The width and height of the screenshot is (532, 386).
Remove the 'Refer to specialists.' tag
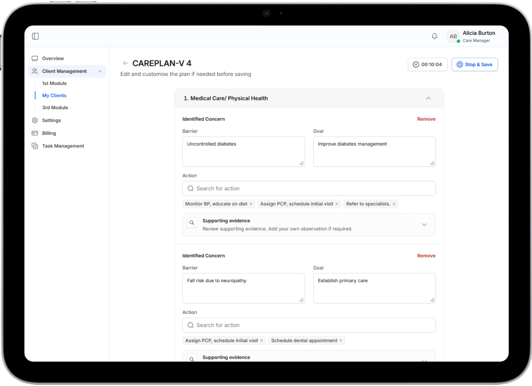click(x=394, y=204)
